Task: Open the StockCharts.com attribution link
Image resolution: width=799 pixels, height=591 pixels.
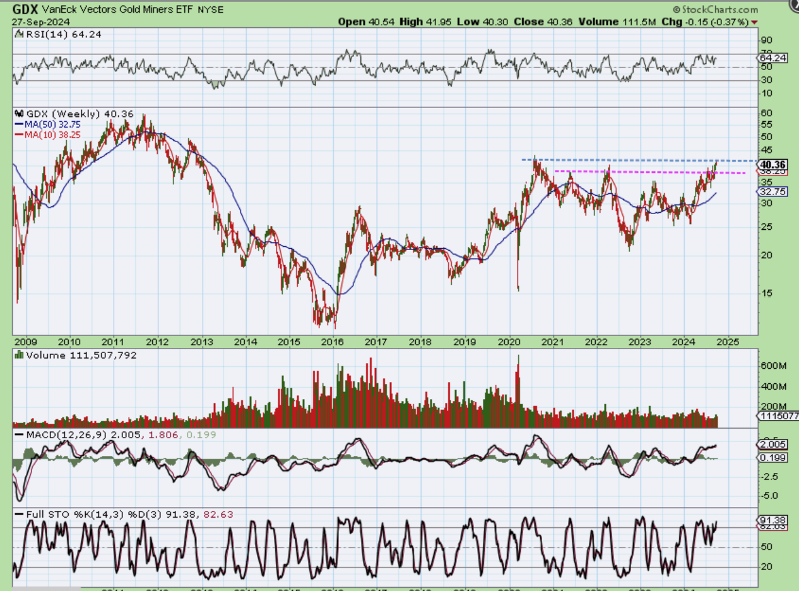Action: tap(716, 9)
